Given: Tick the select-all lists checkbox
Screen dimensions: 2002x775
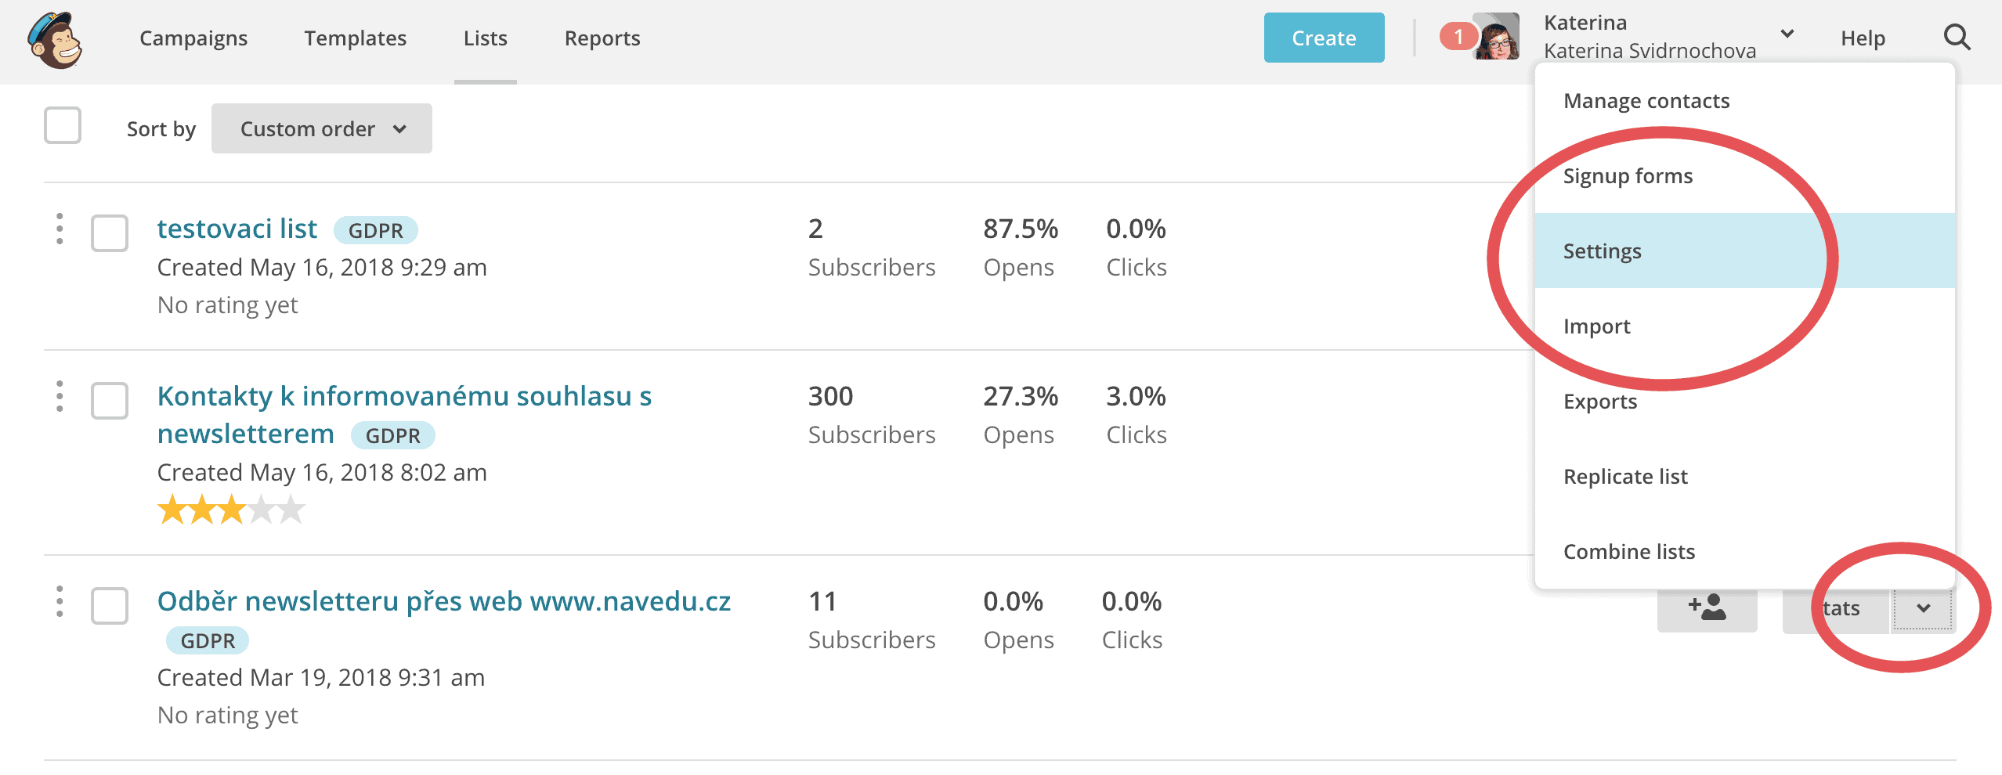Looking at the screenshot, I should [63, 125].
